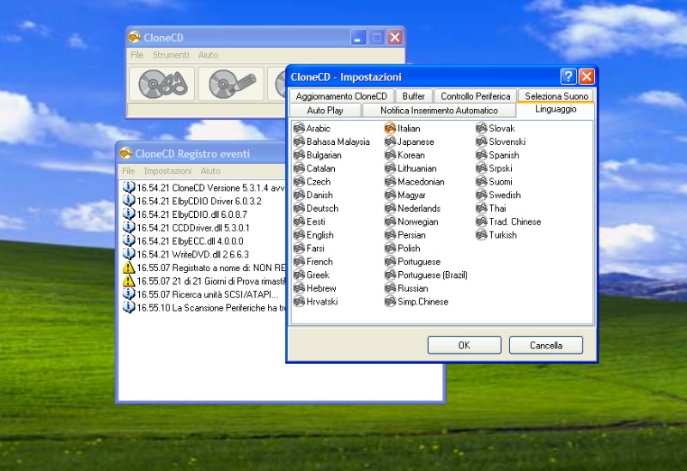
Task: Select the ElbyCDIO Driver 6.0.3.2 log entry
Action: 198,202
